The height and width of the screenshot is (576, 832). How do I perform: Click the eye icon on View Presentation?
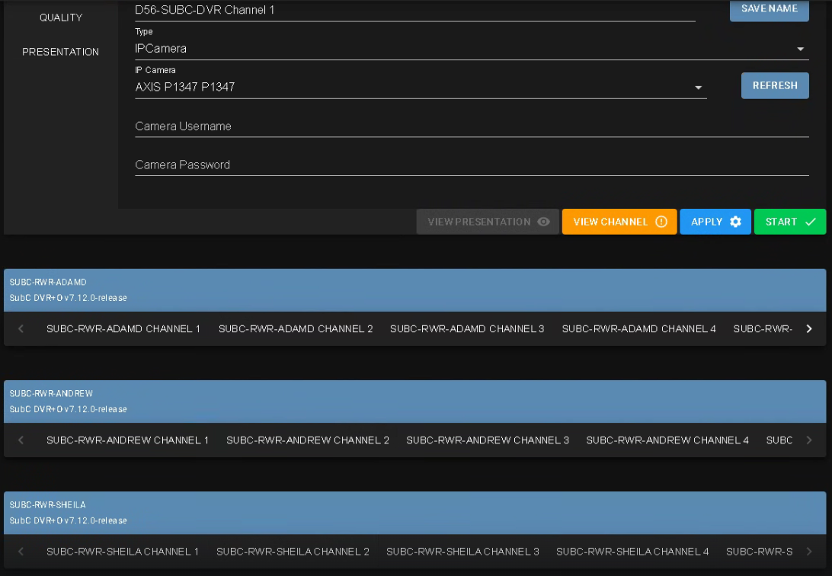pos(543,222)
